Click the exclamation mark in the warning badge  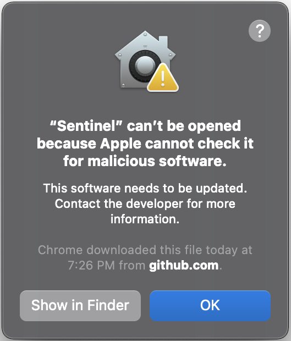[163, 79]
